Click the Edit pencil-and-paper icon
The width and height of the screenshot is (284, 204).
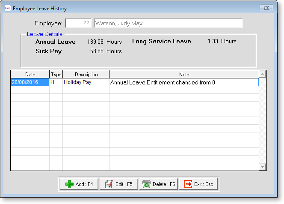click(109, 184)
